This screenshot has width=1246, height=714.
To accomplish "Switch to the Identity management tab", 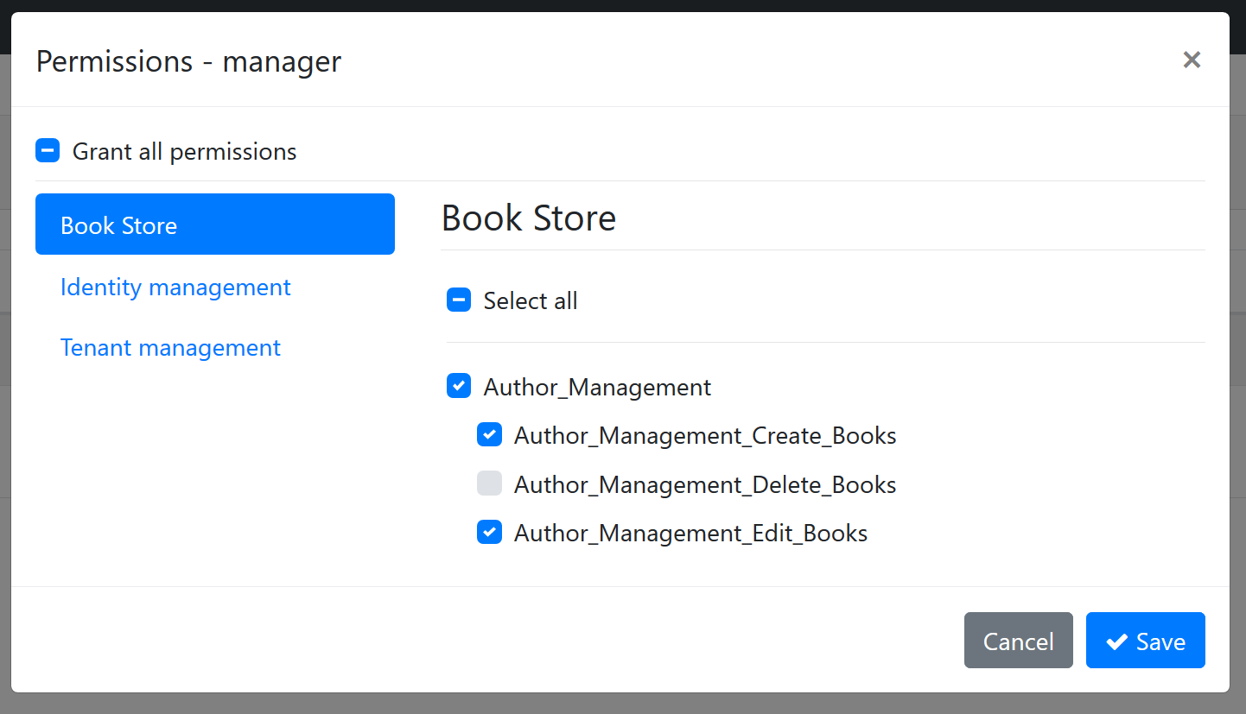I will point(175,287).
